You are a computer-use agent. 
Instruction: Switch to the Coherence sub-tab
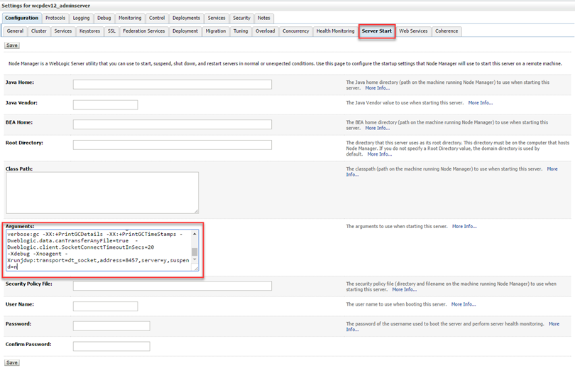447,31
